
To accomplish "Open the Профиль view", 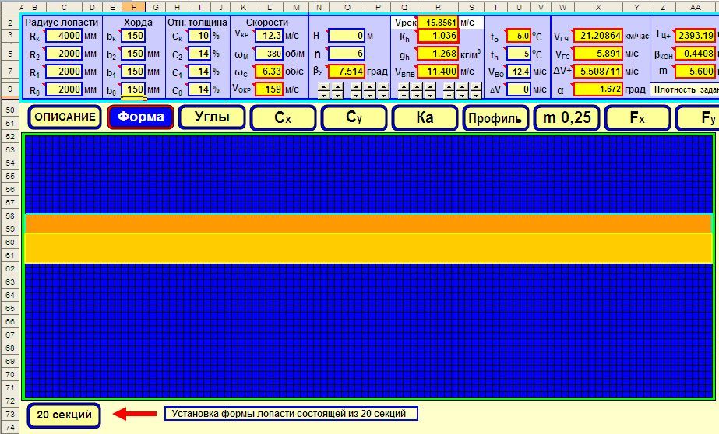I will coord(495,118).
